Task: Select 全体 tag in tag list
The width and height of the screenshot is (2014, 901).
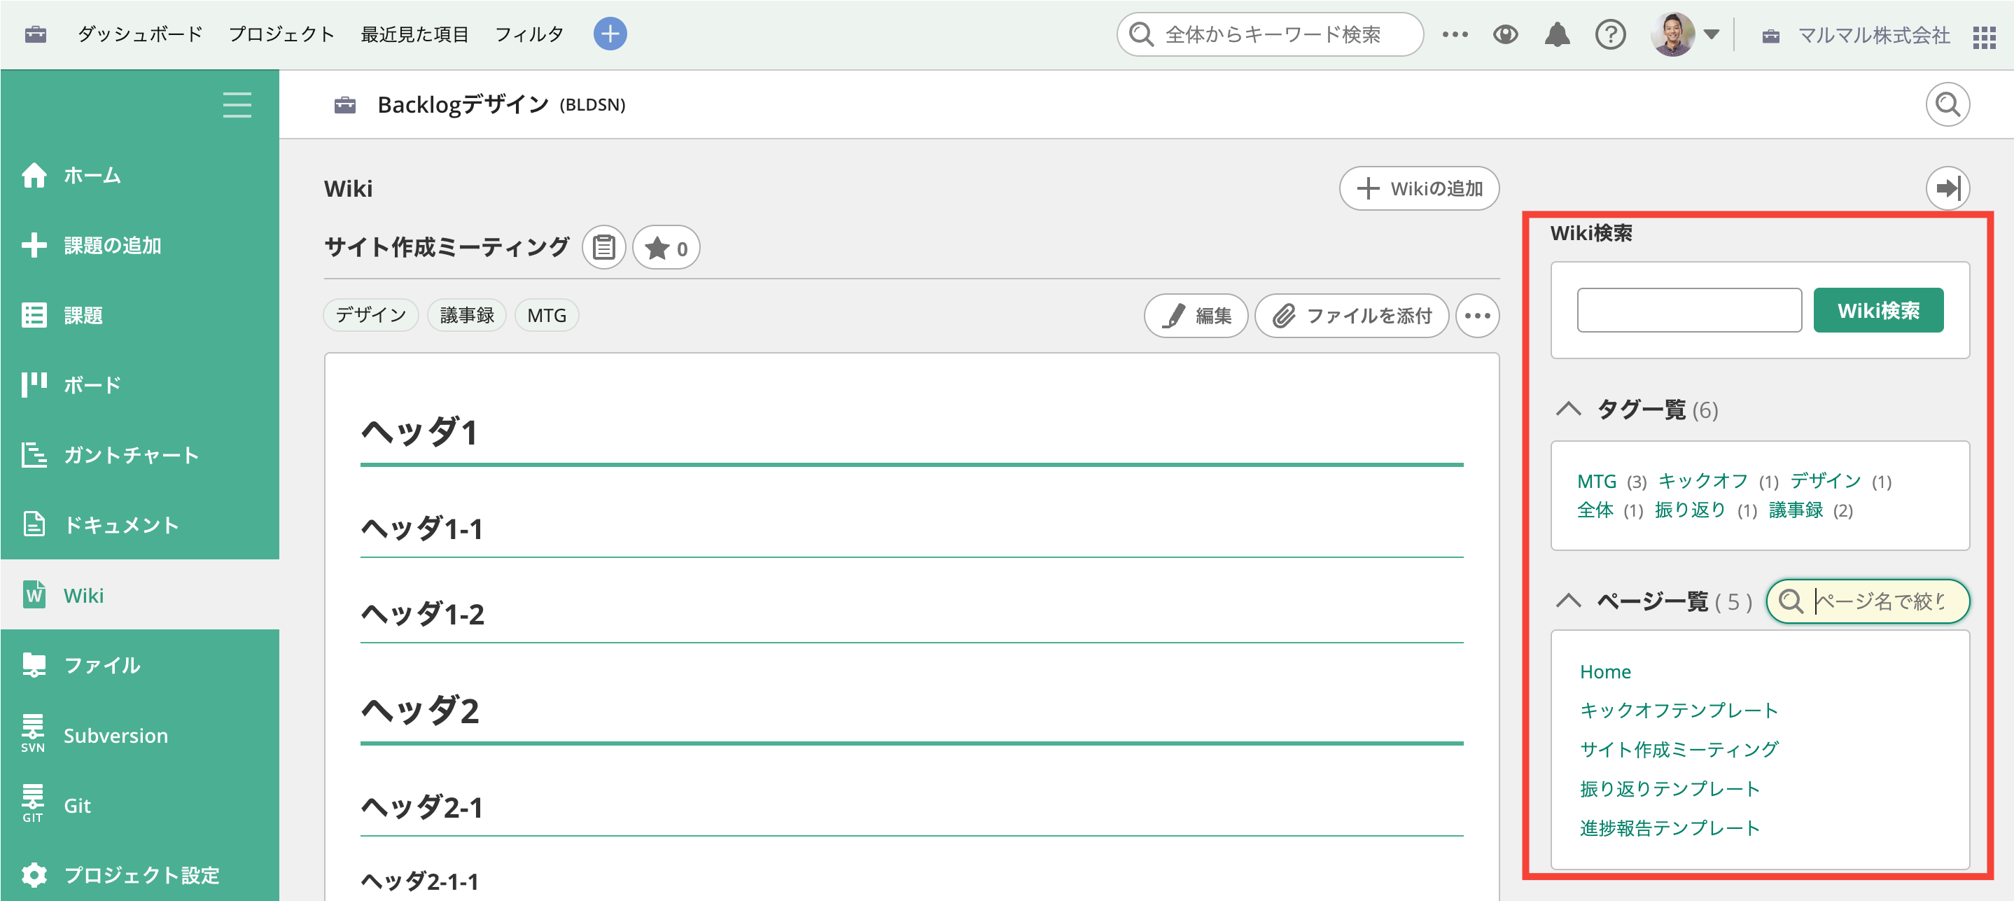Action: [1595, 510]
